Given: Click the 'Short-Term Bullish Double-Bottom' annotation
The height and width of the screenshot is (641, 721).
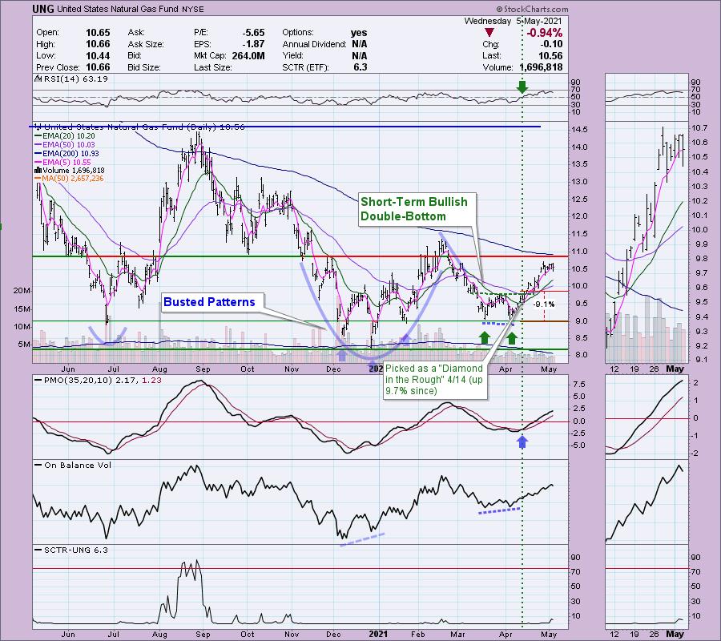Looking at the screenshot, I should (x=417, y=209).
